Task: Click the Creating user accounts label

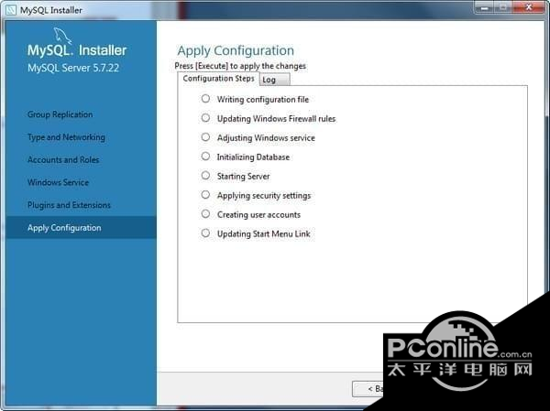Action: pyautogui.click(x=258, y=215)
